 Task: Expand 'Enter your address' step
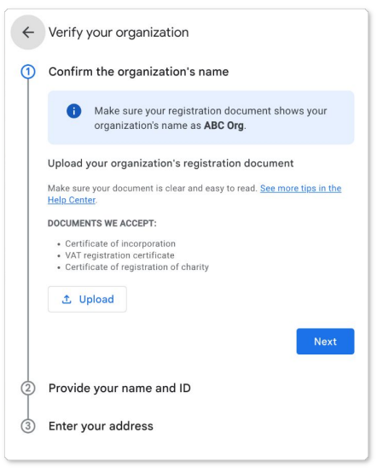point(101,426)
